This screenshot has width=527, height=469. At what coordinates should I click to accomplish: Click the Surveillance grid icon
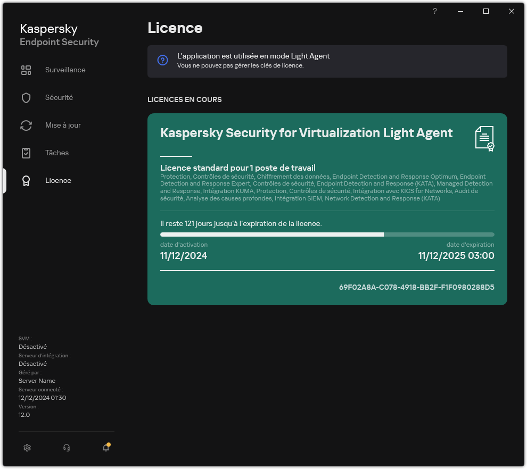coord(26,70)
